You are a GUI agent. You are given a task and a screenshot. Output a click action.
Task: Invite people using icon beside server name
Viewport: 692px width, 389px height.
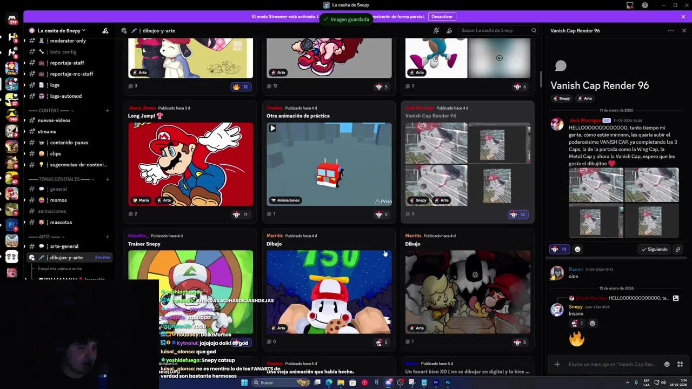105,31
